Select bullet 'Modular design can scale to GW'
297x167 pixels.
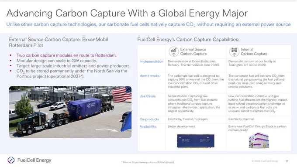tap(57, 61)
